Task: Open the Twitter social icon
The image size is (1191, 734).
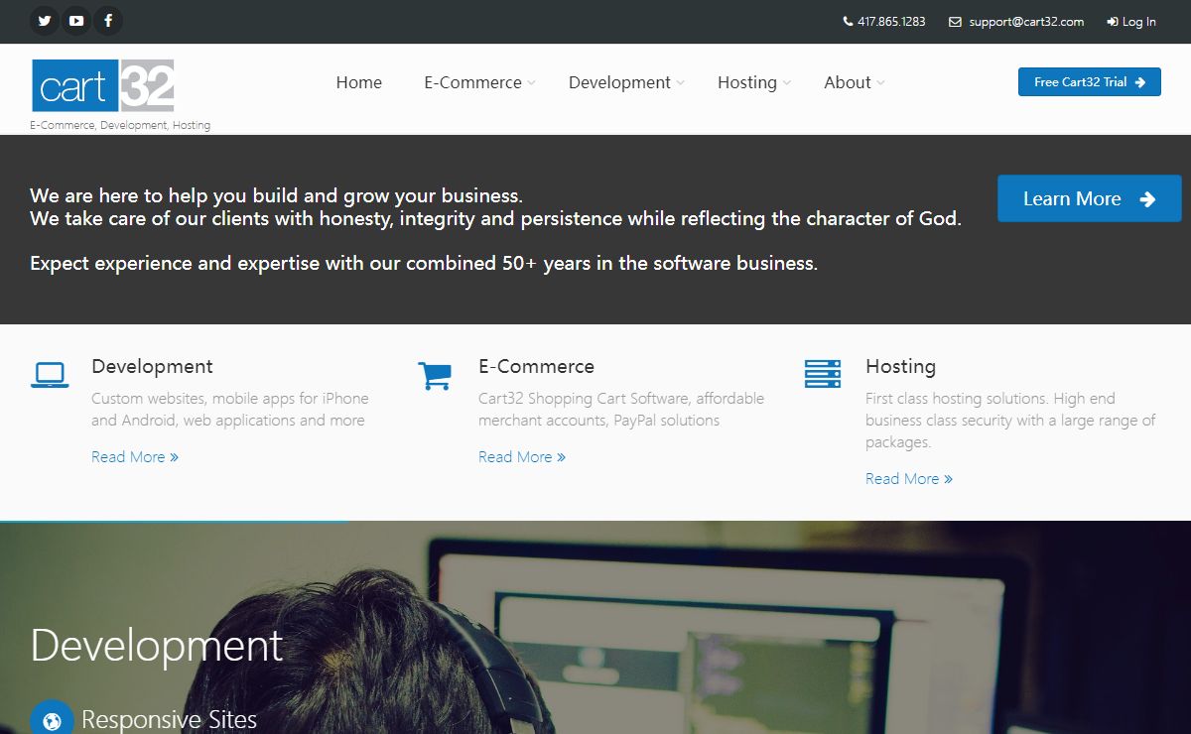Action: pos(45,21)
